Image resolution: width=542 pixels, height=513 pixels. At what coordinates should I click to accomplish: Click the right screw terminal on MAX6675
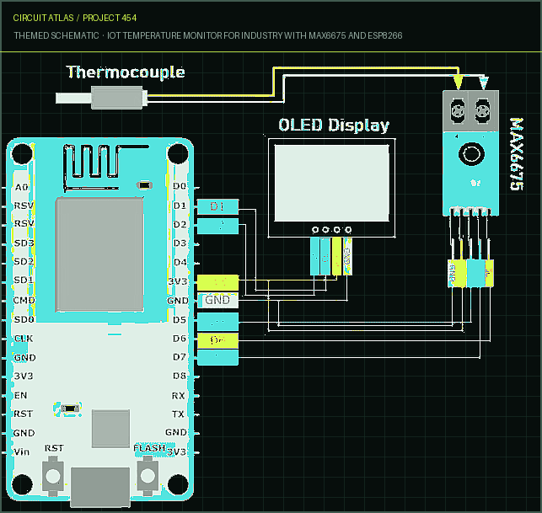click(482, 110)
